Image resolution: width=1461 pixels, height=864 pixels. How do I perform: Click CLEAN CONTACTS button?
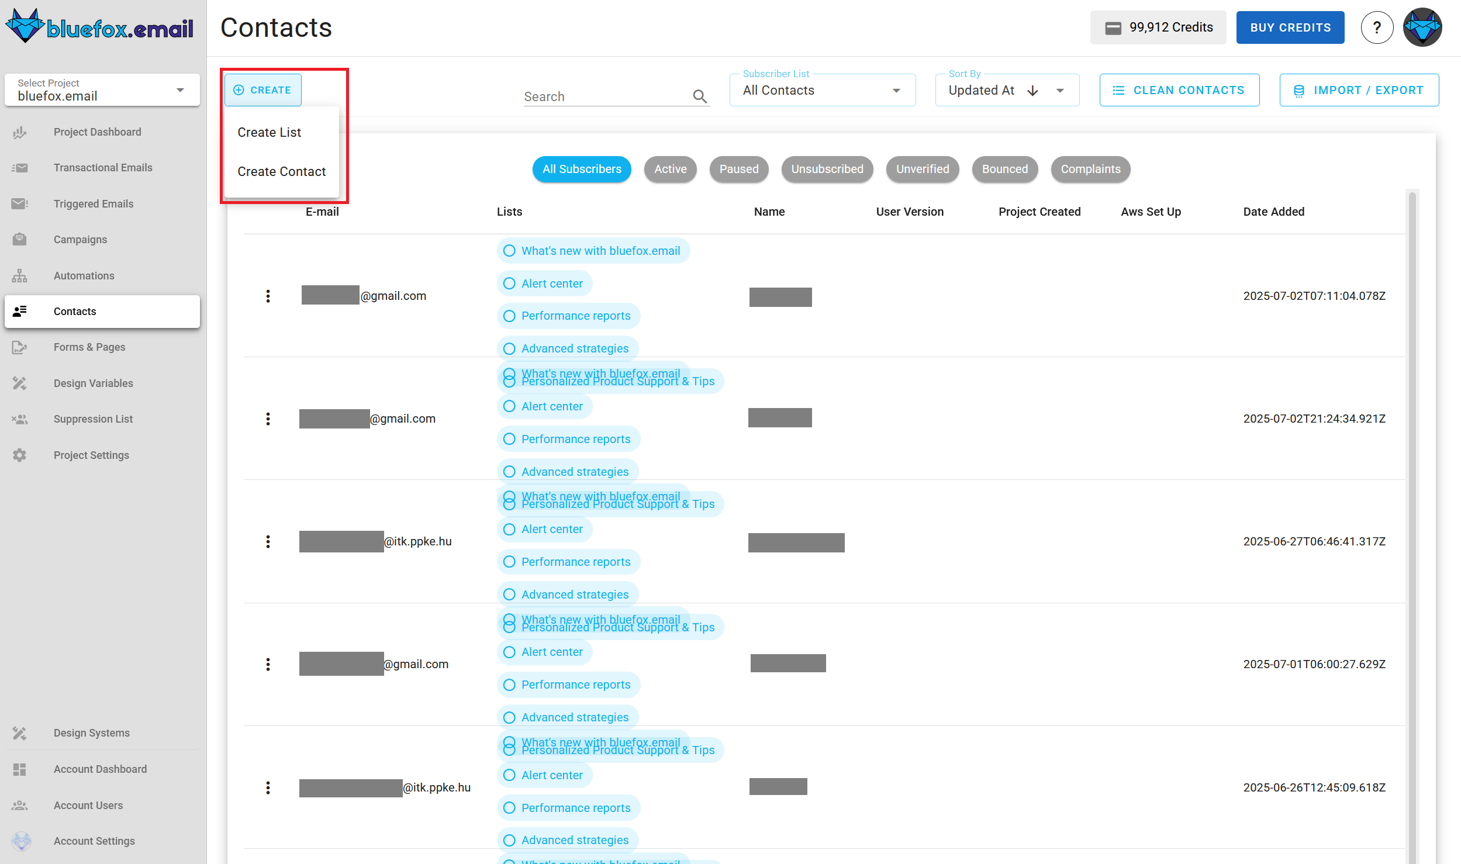click(1179, 90)
